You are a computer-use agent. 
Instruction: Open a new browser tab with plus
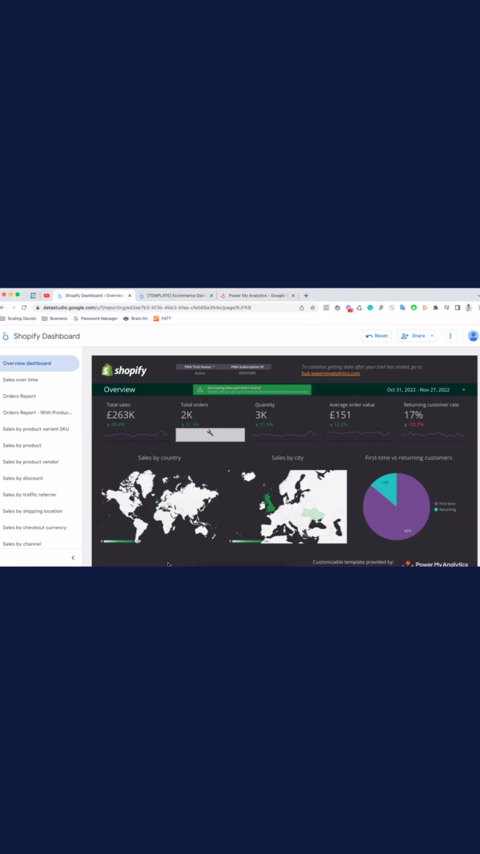point(306,295)
